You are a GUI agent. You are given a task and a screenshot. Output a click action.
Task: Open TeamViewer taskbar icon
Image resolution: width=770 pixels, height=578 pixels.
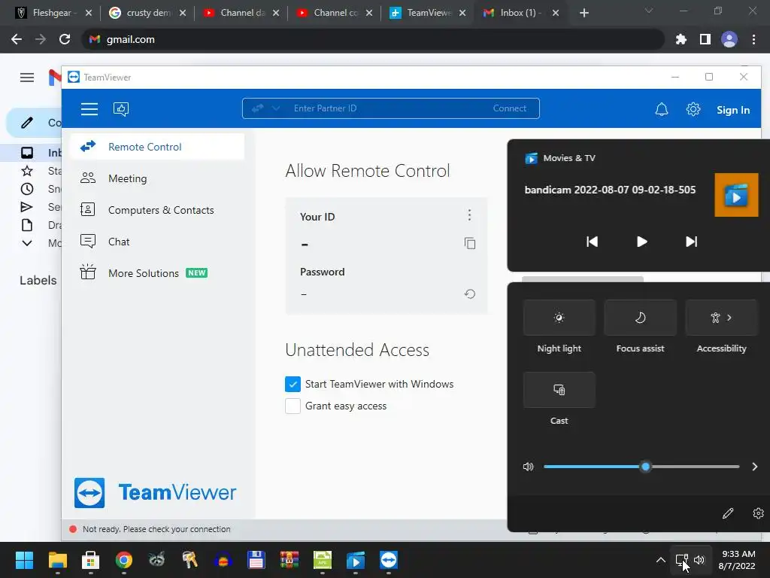pyautogui.click(x=389, y=560)
